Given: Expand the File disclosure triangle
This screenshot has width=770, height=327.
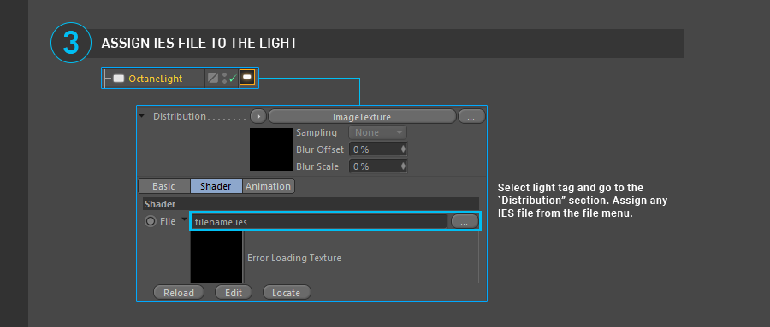Looking at the screenshot, I should [185, 219].
